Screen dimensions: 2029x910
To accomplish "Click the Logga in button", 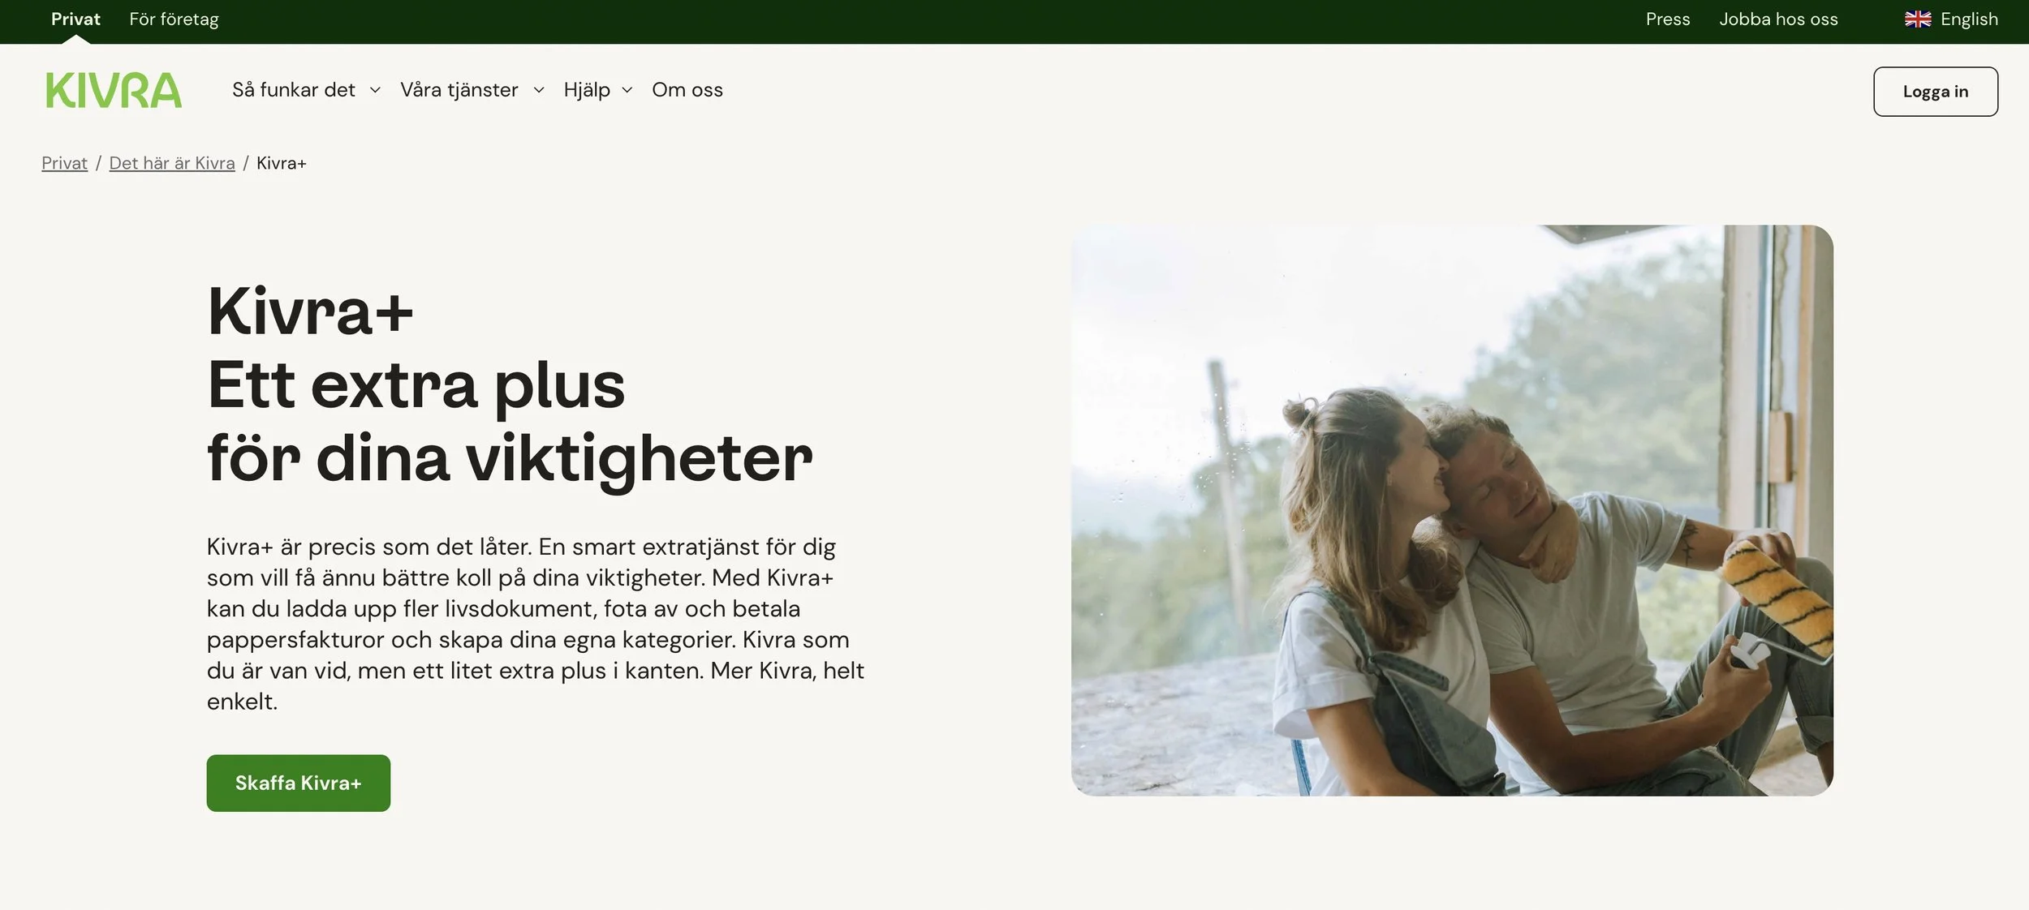I will point(1936,92).
